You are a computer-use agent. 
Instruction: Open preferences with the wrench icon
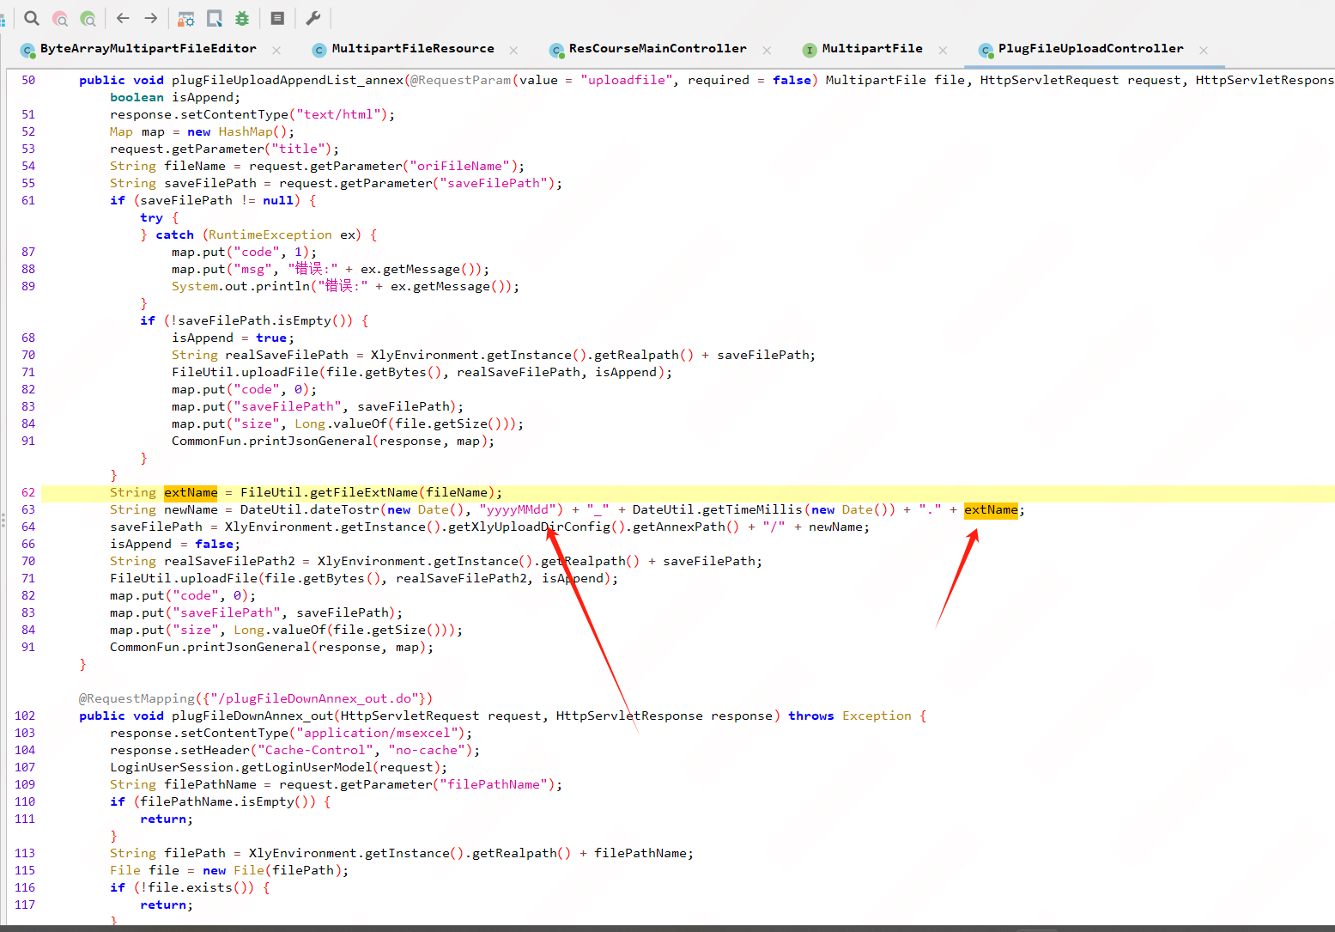pyautogui.click(x=313, y=18)
